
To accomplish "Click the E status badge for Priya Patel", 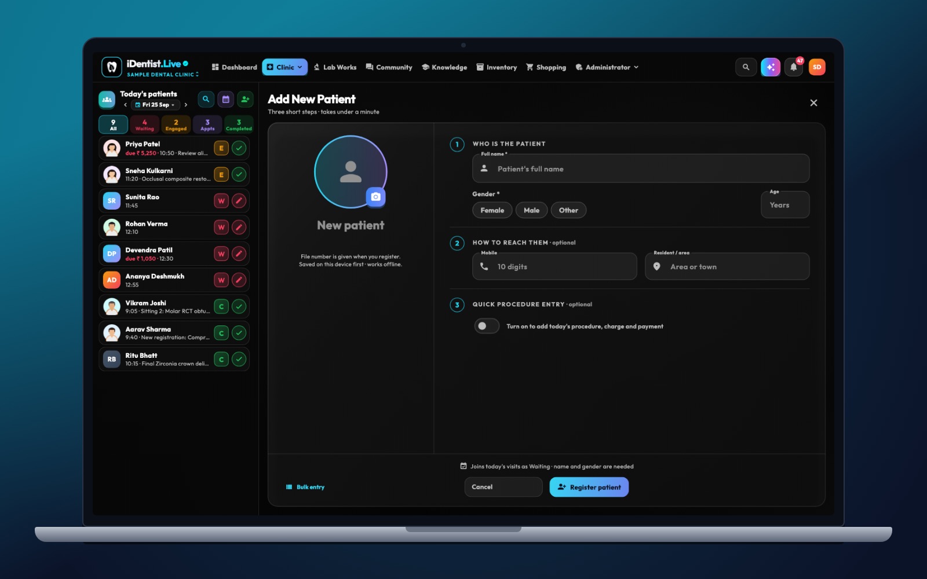I will point(221,148).
